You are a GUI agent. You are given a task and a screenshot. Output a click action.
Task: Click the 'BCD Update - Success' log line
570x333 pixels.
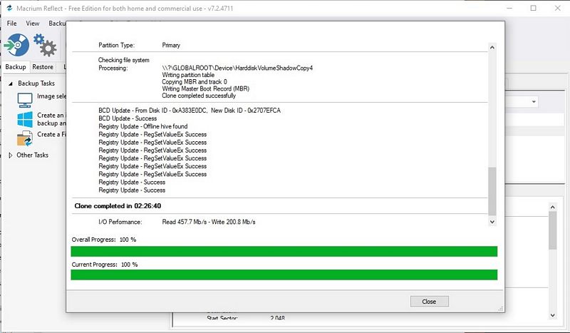coord(128,118)
